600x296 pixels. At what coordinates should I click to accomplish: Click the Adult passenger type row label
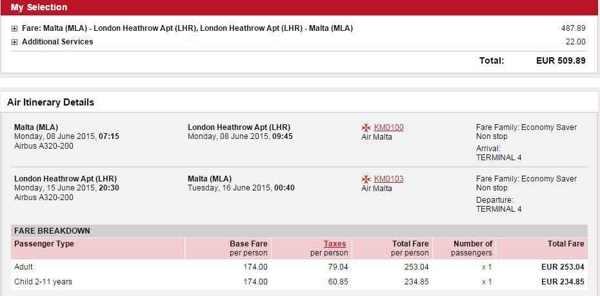[x=23, y=267]
